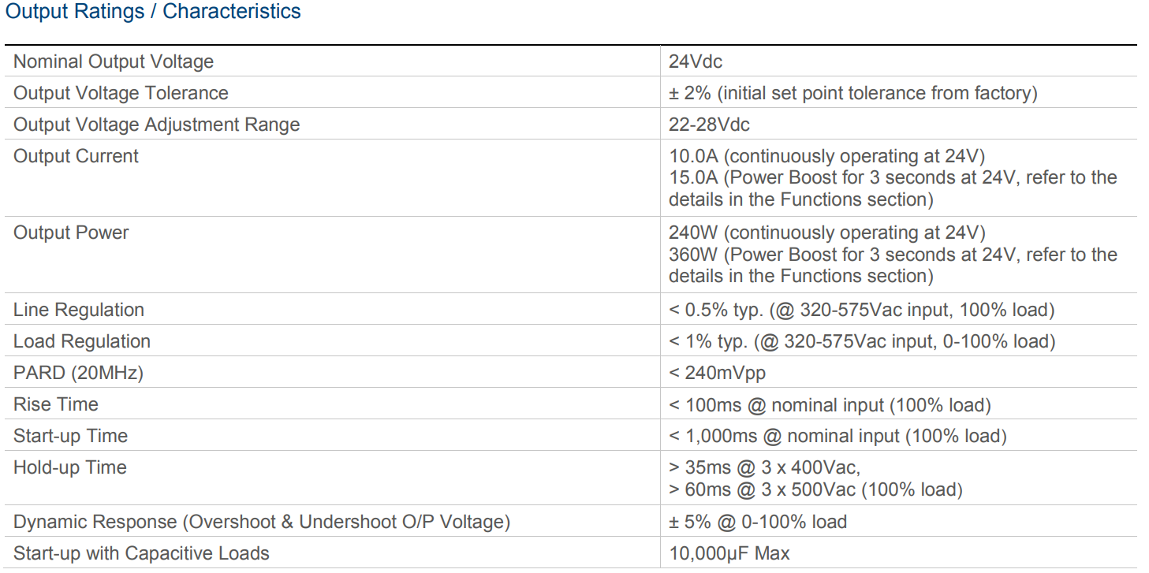Viewport: 1149px width, 573px height.
Task: Click the Rise Time label
Action: point(56,404)
